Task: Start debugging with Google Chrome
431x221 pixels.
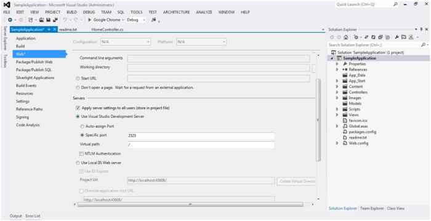Action: [104, 20]
